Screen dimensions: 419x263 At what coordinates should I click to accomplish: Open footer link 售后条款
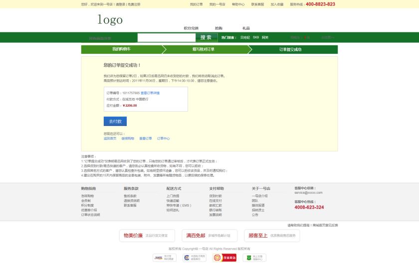click(130, 196)
